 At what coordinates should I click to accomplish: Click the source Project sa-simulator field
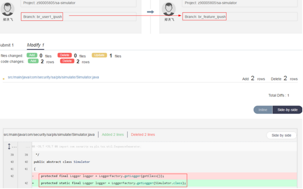click(79, 3)
